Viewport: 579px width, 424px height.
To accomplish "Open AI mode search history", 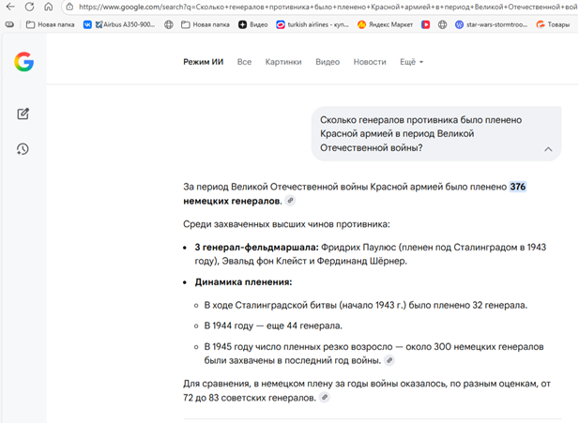I will [23, 149].
